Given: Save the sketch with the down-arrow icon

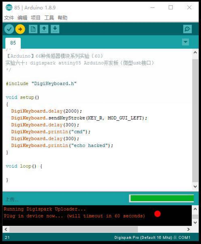Looking at the screenshot, I should [x=55, y=29].
